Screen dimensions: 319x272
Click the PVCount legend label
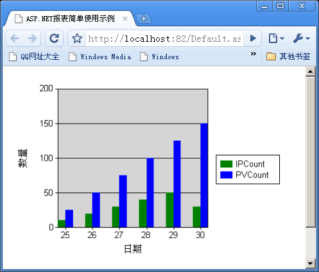pos(252,175)
